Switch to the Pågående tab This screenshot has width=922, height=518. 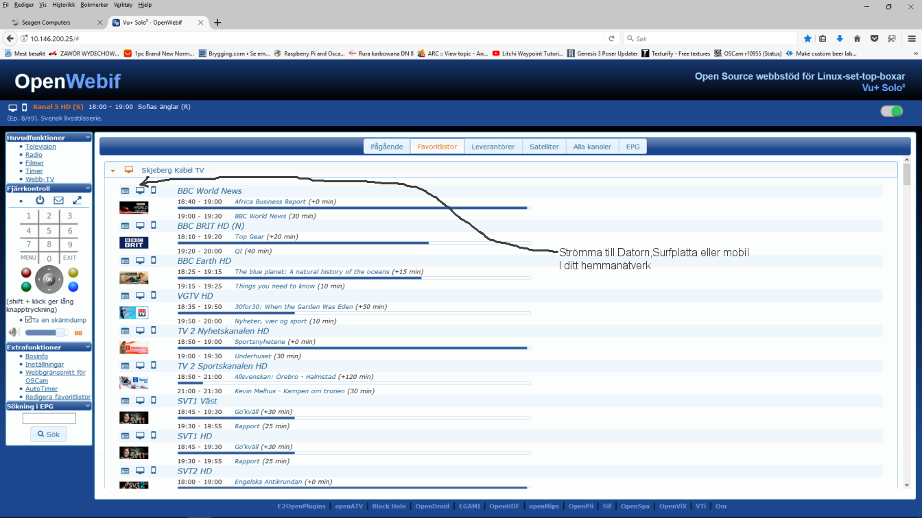click(x=387, y=147)
